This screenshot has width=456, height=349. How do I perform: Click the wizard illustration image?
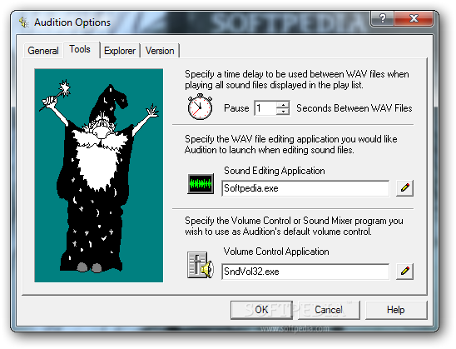[98, 176]
